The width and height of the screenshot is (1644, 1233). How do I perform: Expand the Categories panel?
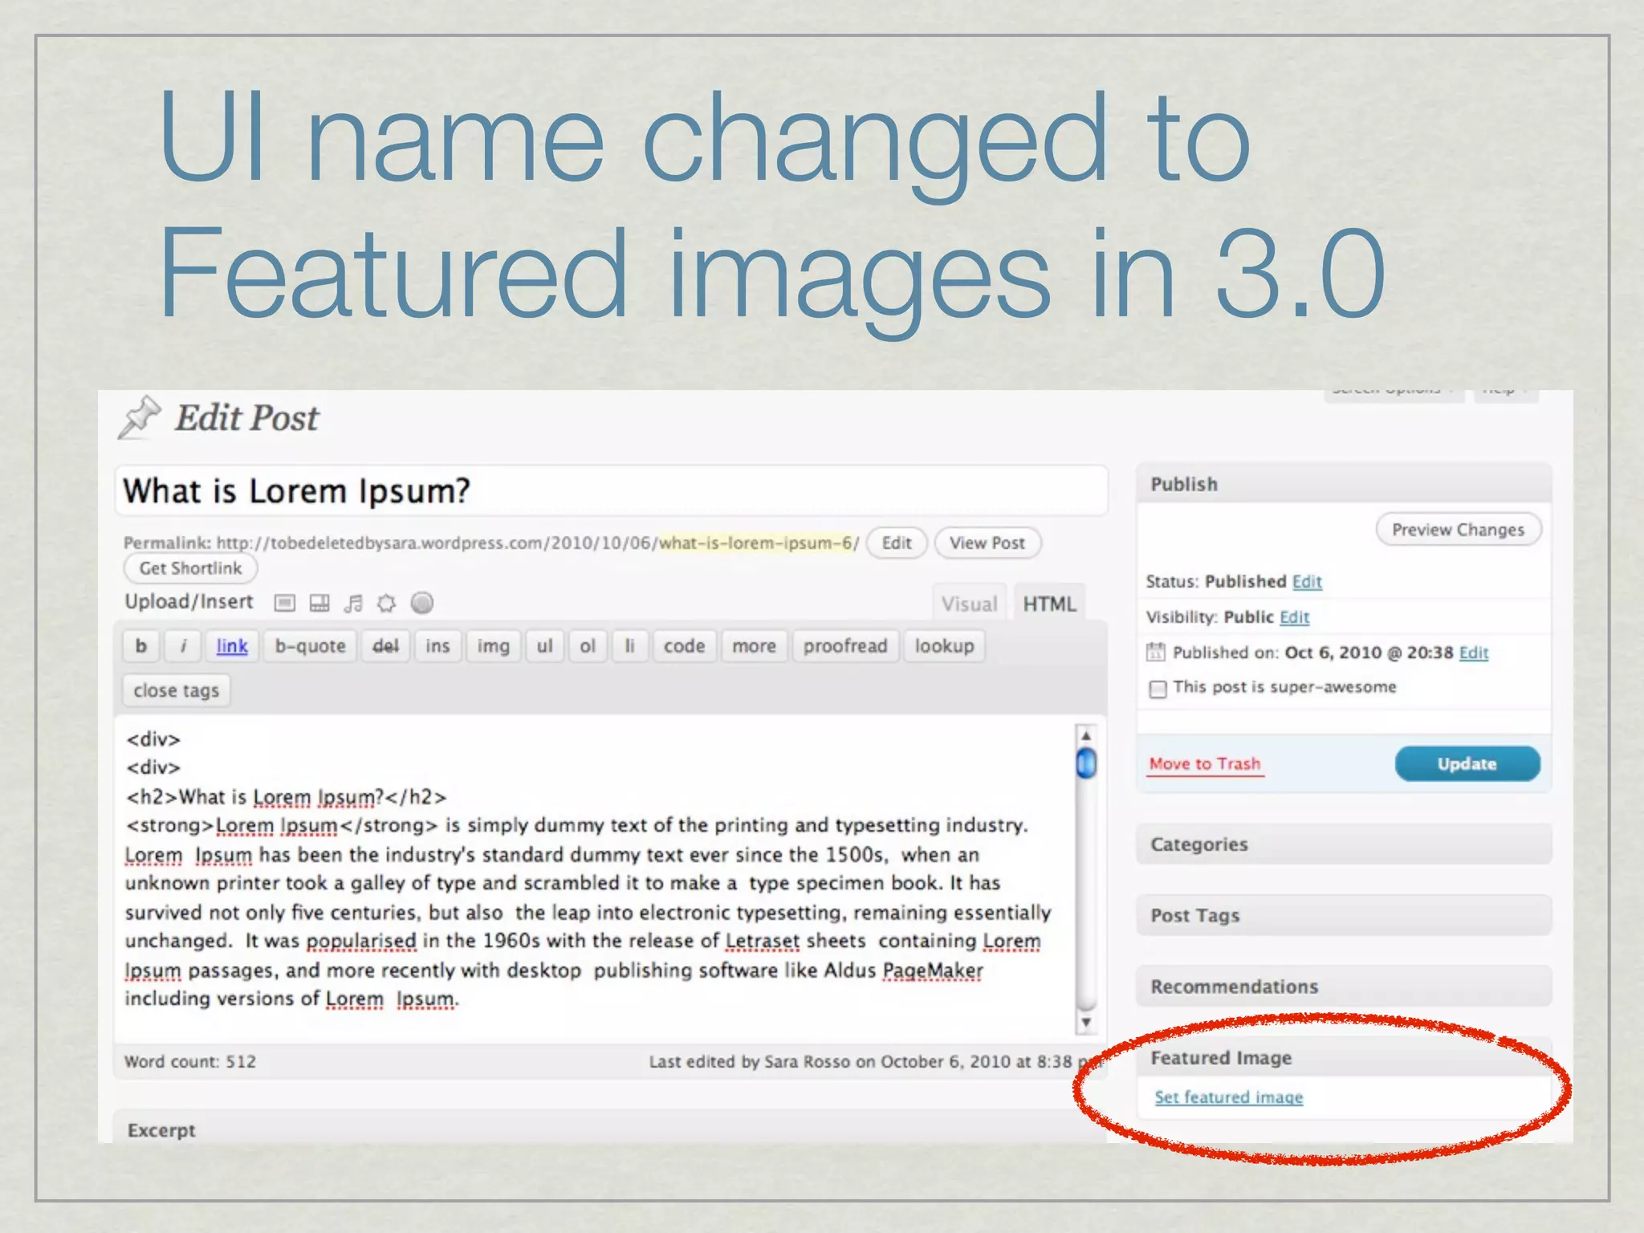1343,844
